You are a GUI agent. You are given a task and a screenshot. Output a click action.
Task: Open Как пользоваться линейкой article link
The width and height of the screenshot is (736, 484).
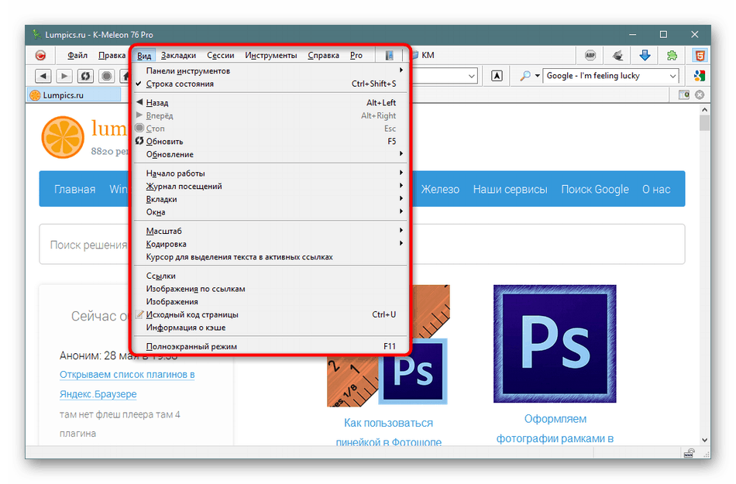pos(389,431)
